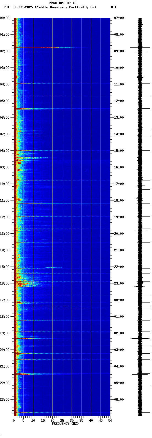Screen dimensions: 152x438
Task: Click the UTC time label "17:00"
Action: click(x=119, y=184)
